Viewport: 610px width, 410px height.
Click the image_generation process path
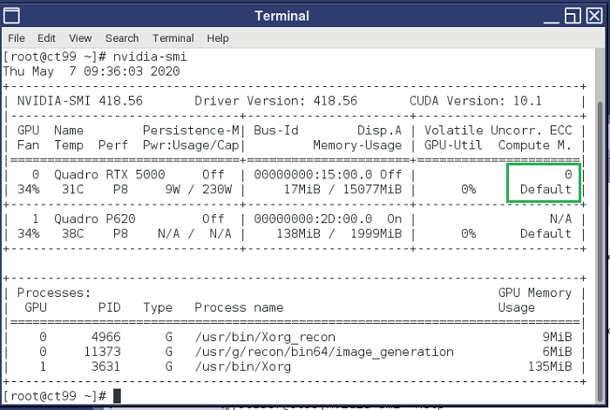[324, 352]
